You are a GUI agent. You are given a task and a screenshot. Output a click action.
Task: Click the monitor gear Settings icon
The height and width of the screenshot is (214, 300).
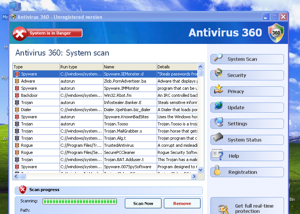click(x=219, y=122)
